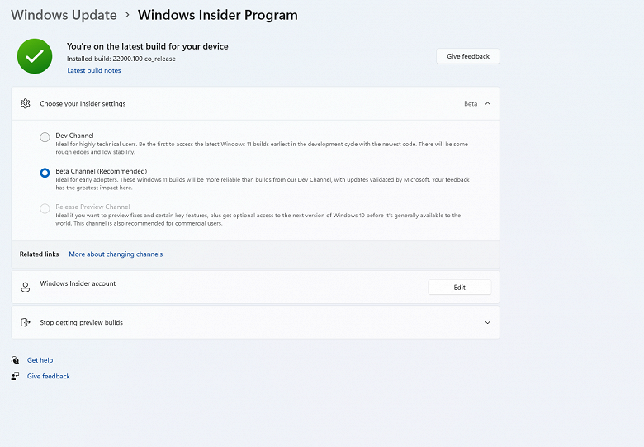
Task: Toggle the Choose your Insider settings header
Action: (83, 104)
